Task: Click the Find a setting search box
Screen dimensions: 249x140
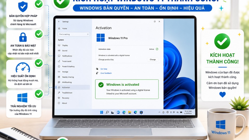Action: click(74, 34)
